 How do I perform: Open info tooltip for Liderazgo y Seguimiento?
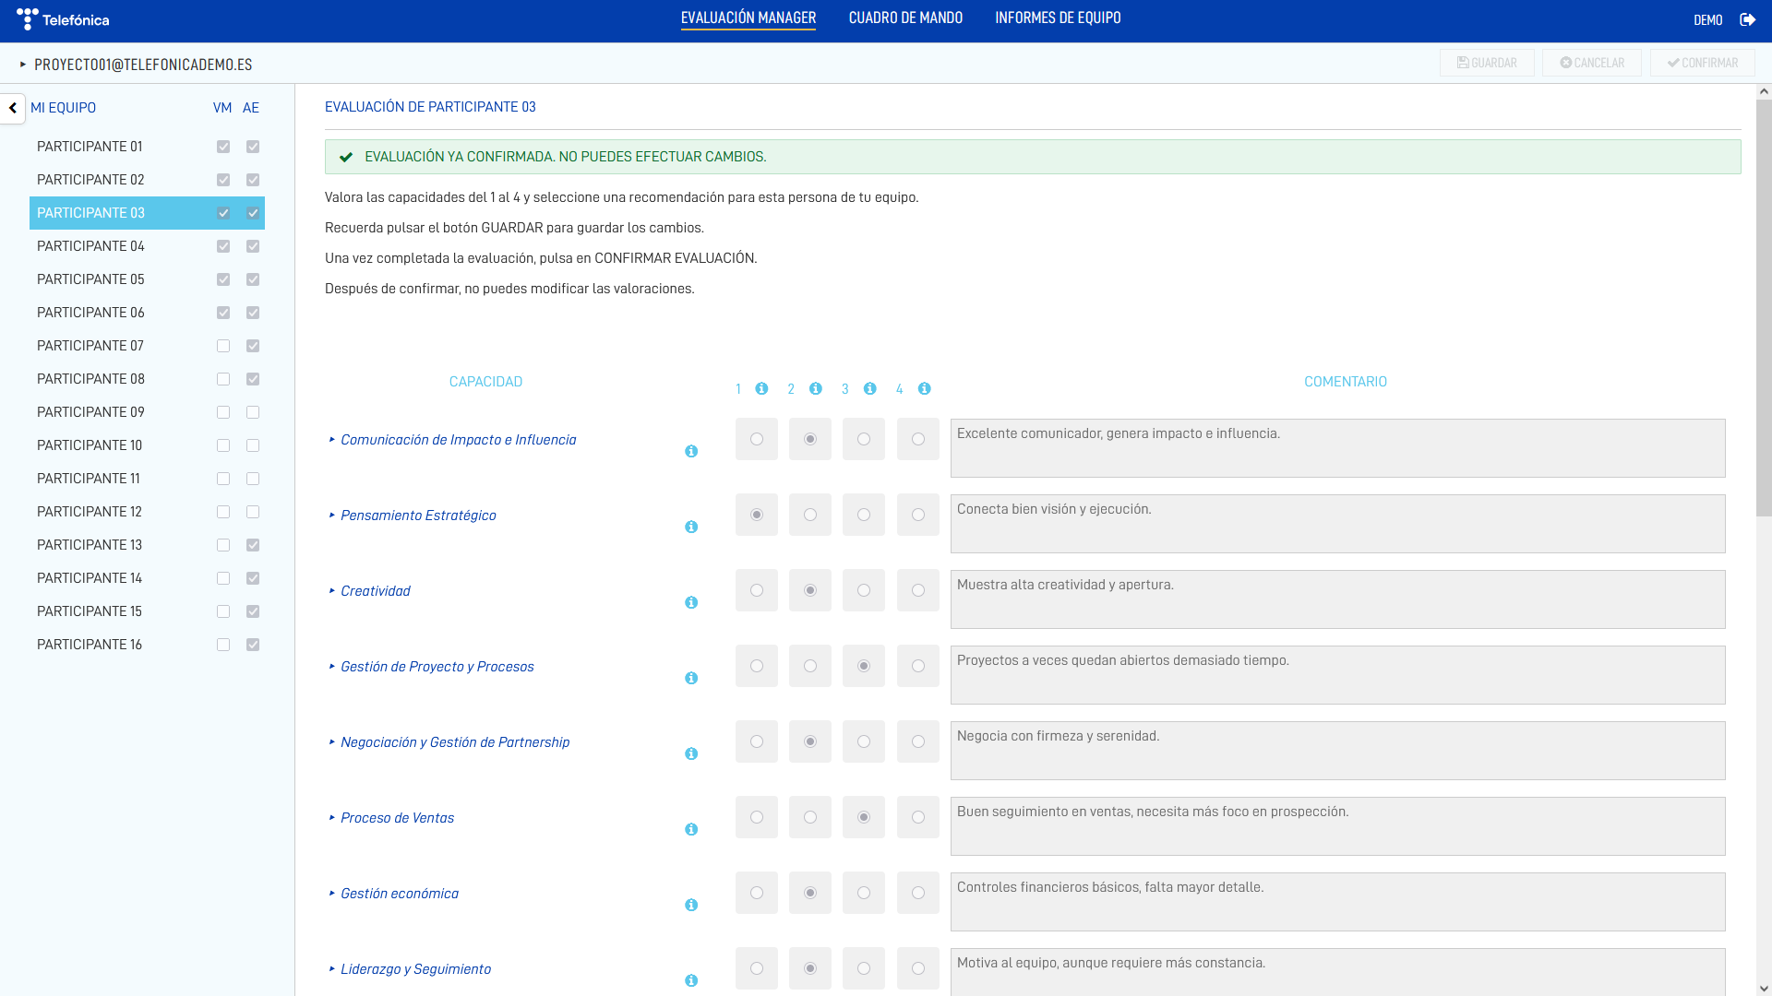coord(690,980)
